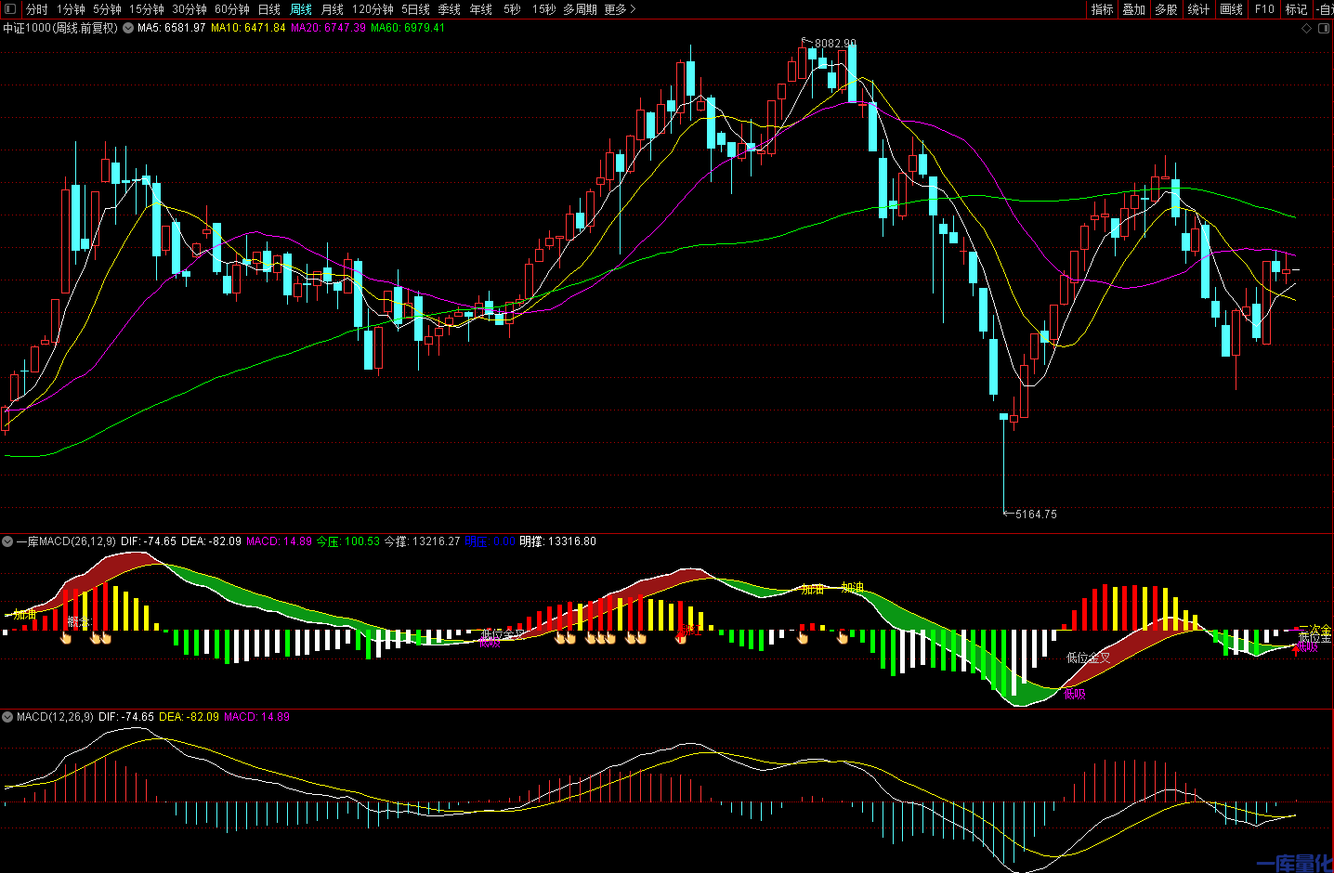Switch to 分时 chart tab

(37, 9)
